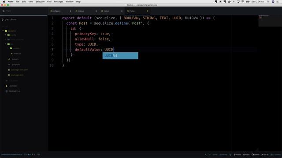
Task: Open package.json in tree view
Action: coord(16,75)
